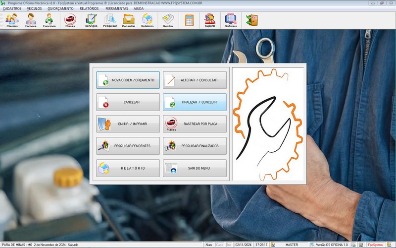The image size is (396, 248).
Task: Open the FERRAMENTAS menu
Action: tap(116, 8)
